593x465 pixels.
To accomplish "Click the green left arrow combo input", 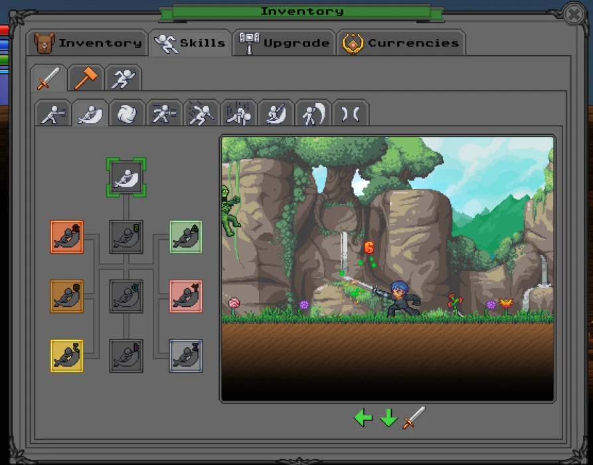I will pyautogui.click(x=363, y=418).
